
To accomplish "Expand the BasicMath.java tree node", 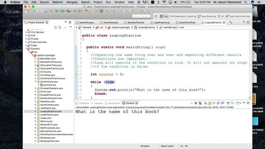I will [36, 58].
